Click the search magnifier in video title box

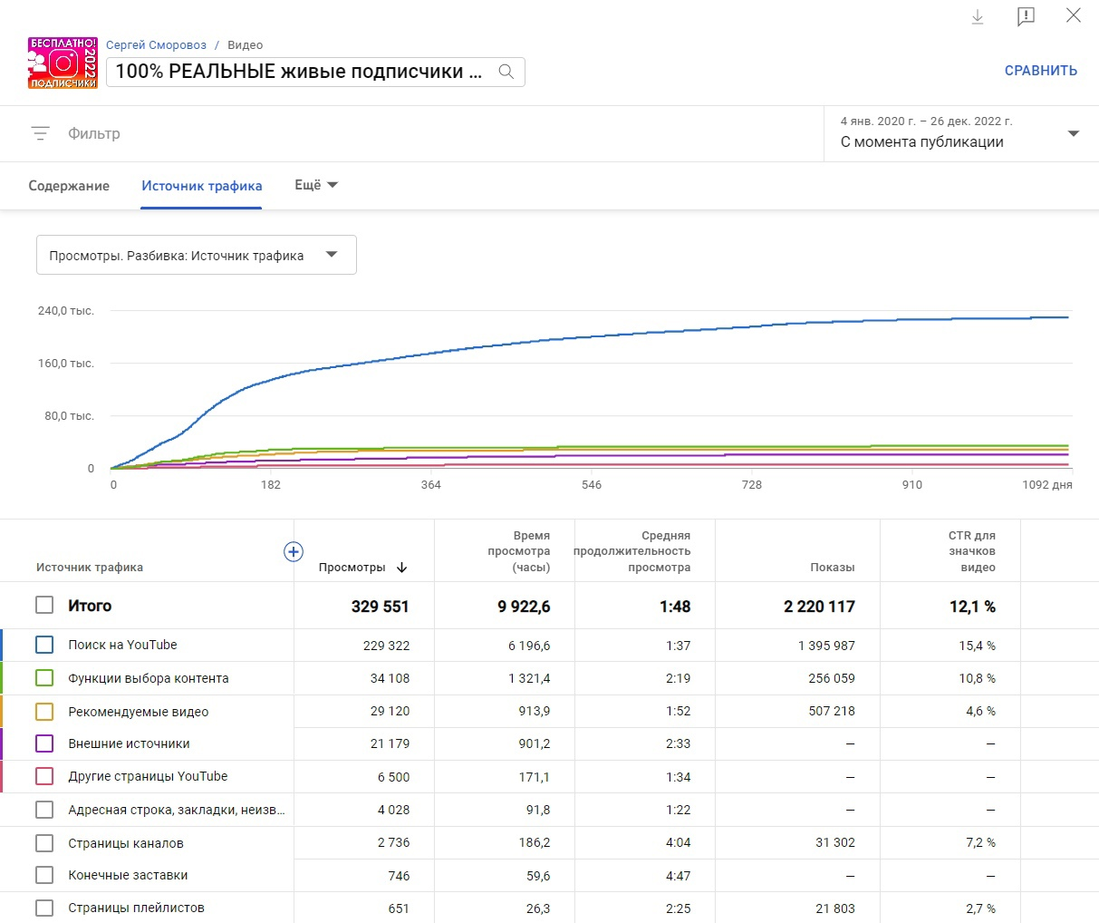click(506, 72)
